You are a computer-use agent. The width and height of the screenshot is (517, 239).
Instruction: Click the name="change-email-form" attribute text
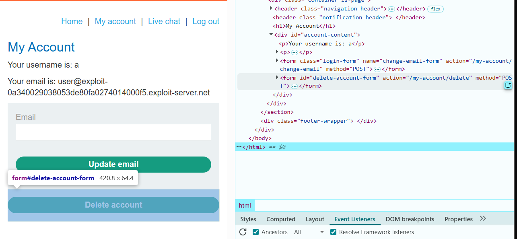click(402, 61)
